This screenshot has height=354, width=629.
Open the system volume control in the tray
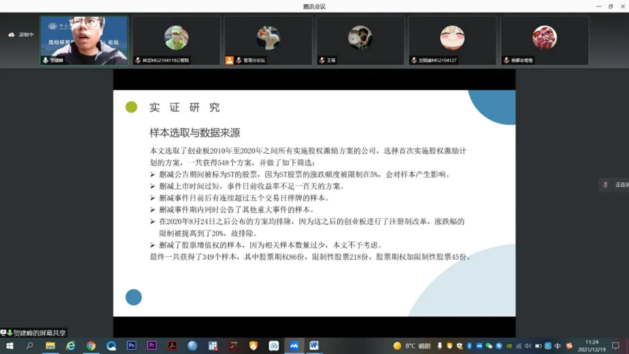click(528, 346)
